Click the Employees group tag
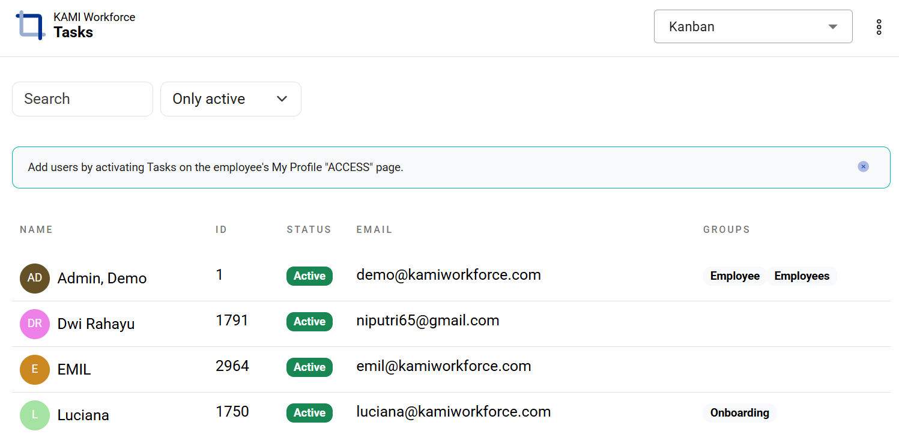This screenshot has height=437, width=899. 802,276
